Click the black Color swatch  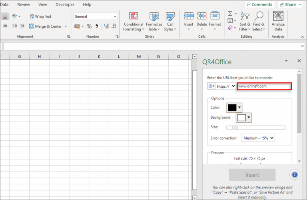pyautogui.click(x=232, y=107)
